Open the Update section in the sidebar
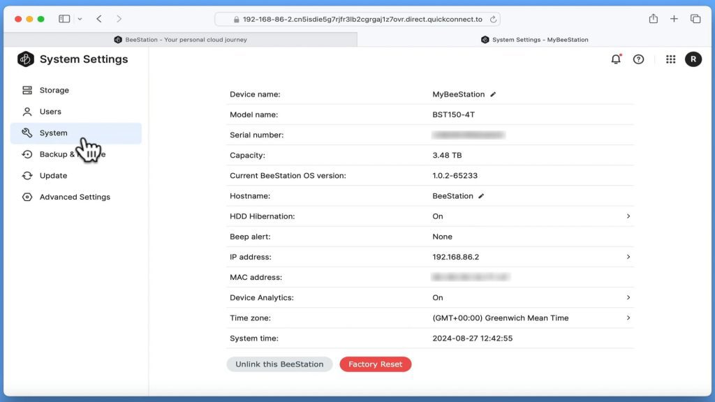 [75, 175]
